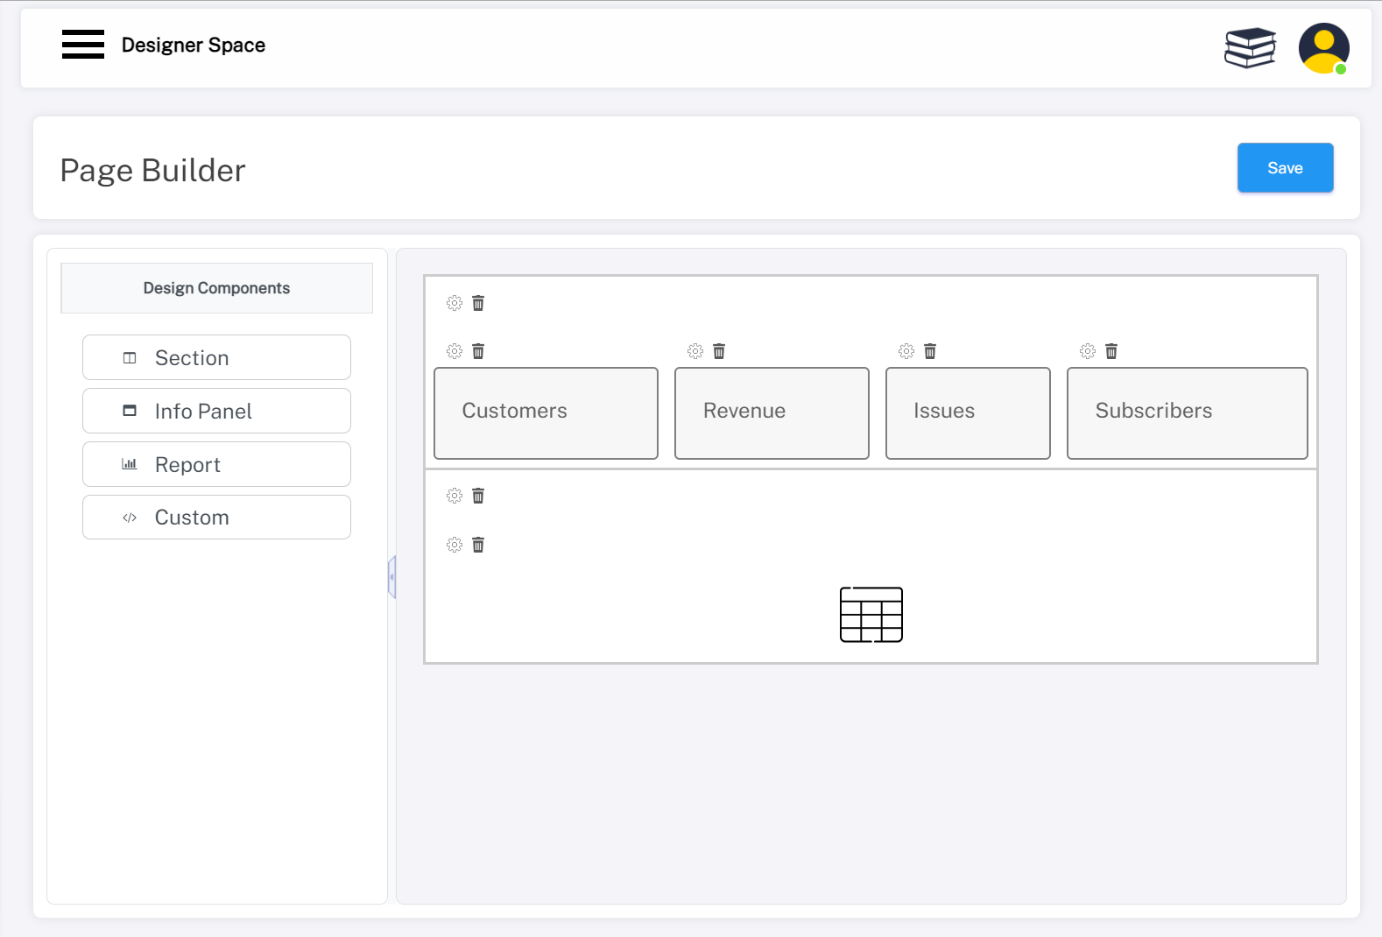1382x937 pixels.
Task: Select the Info Panel component
Action: coord(216,412)
